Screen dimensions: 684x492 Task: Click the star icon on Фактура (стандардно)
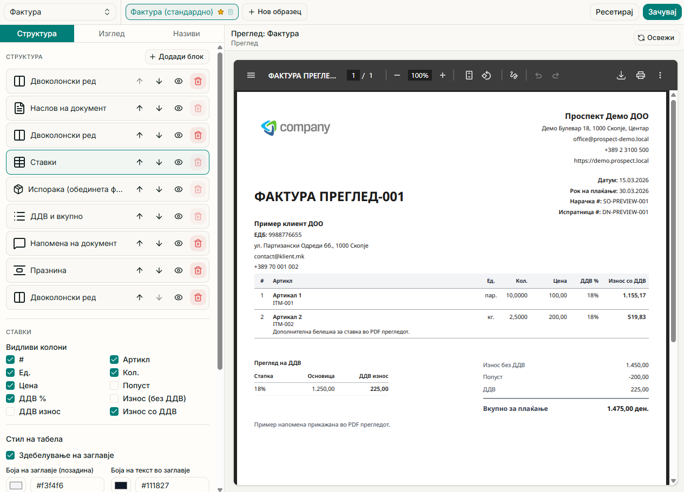(x=221, y=12)
